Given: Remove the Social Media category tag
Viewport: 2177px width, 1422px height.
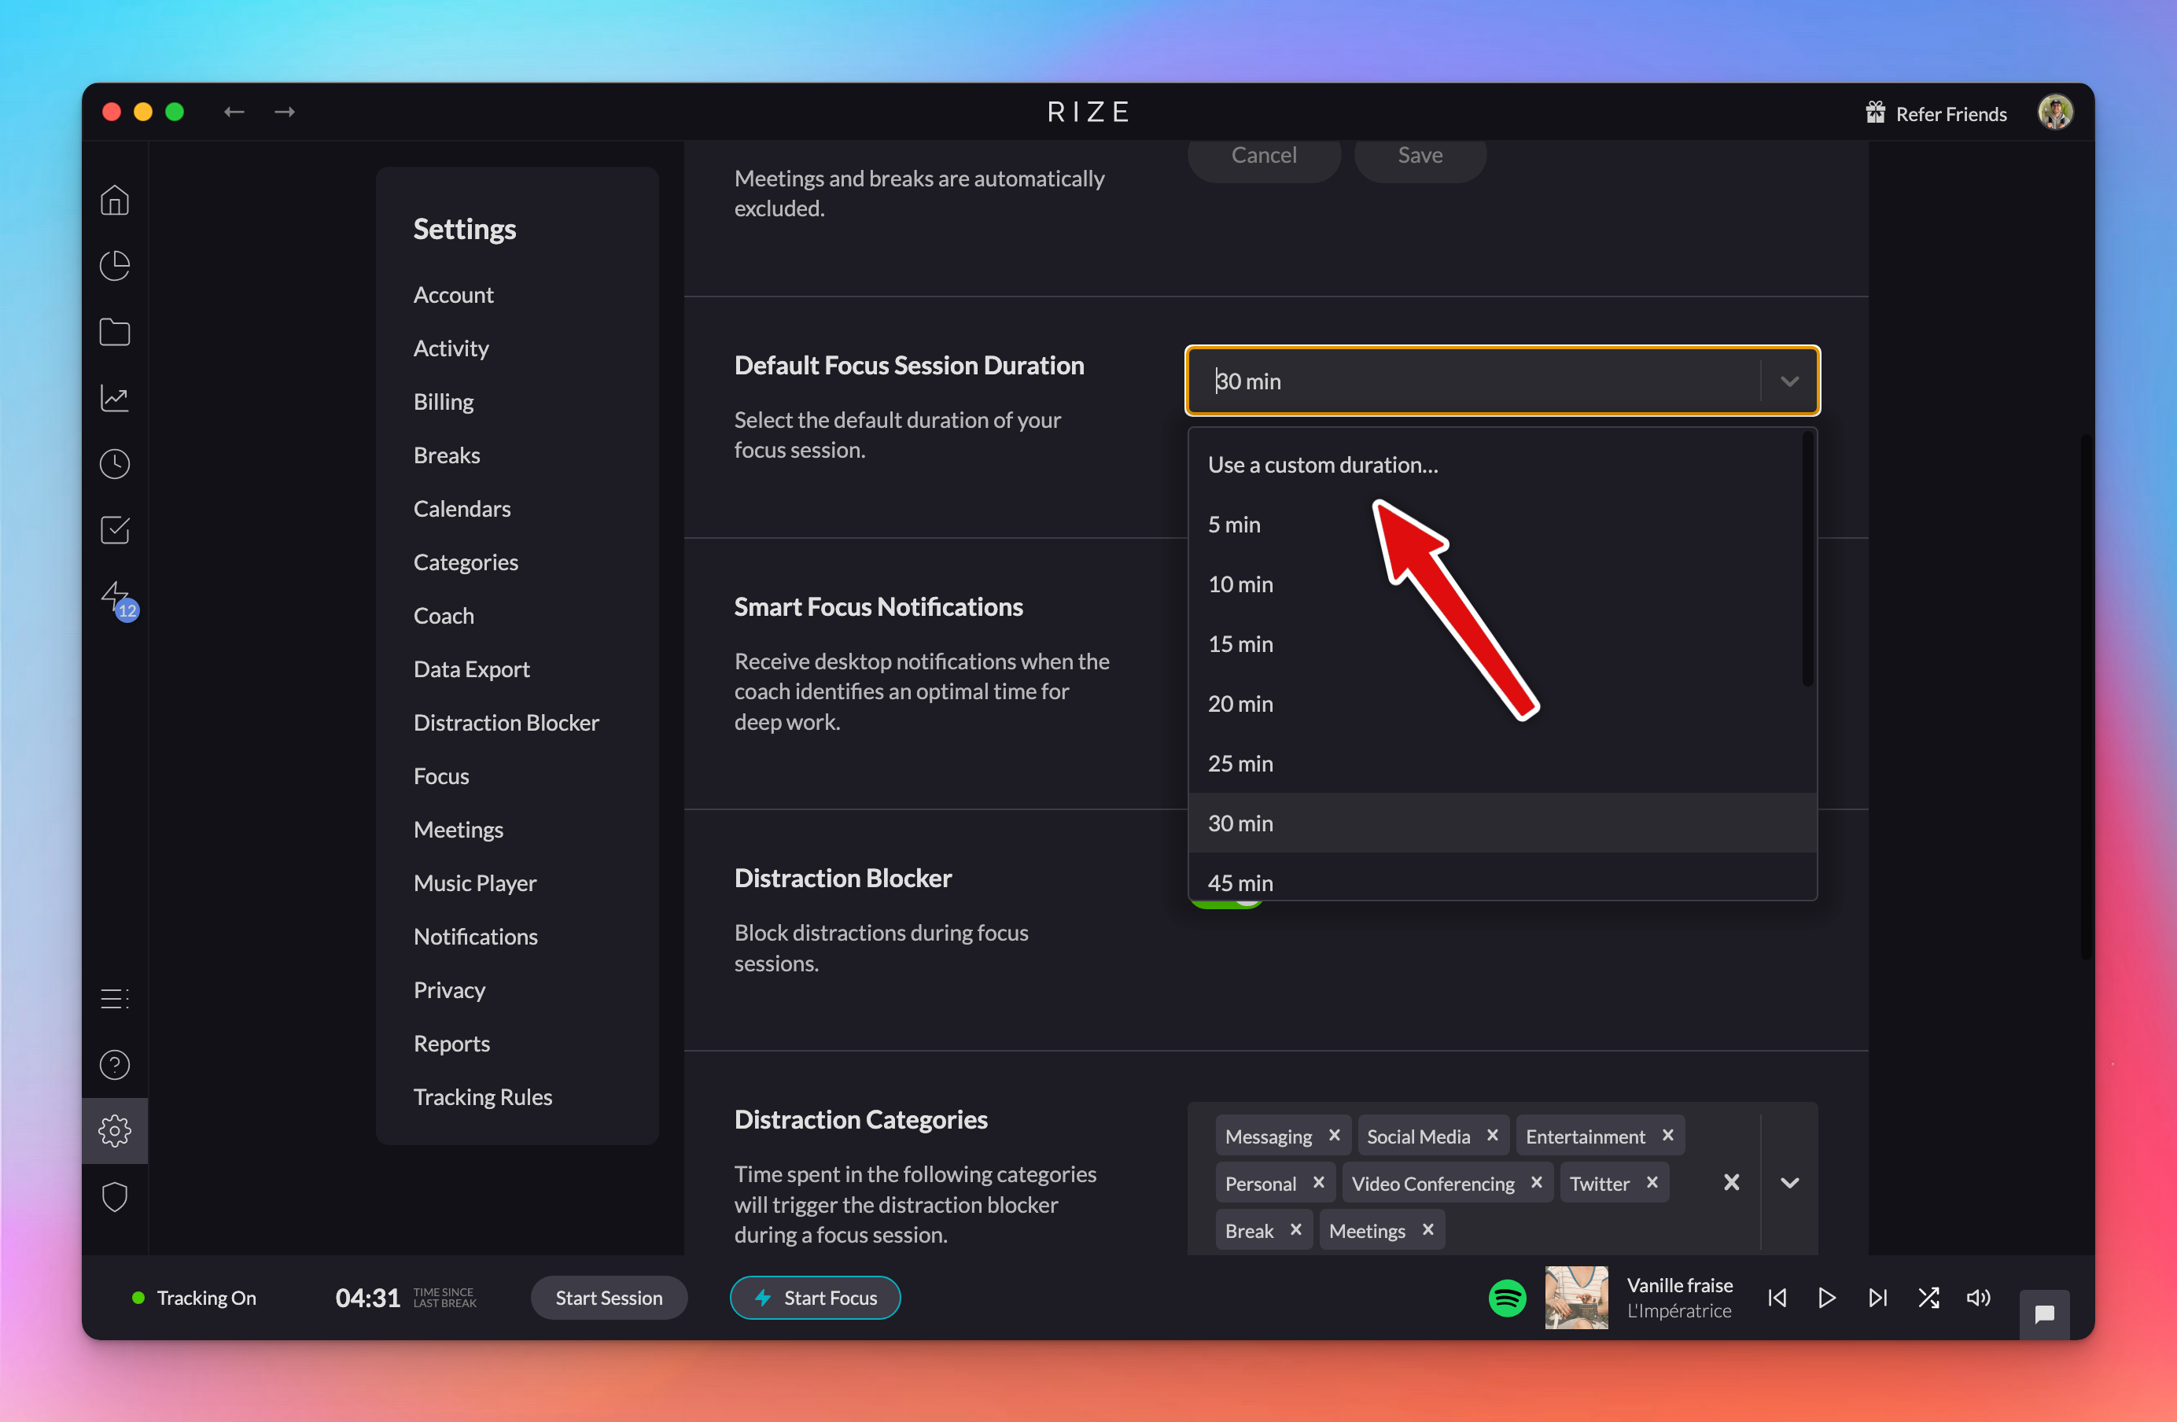Looking at the screenshot, I should click(x=1493, y=1135).
